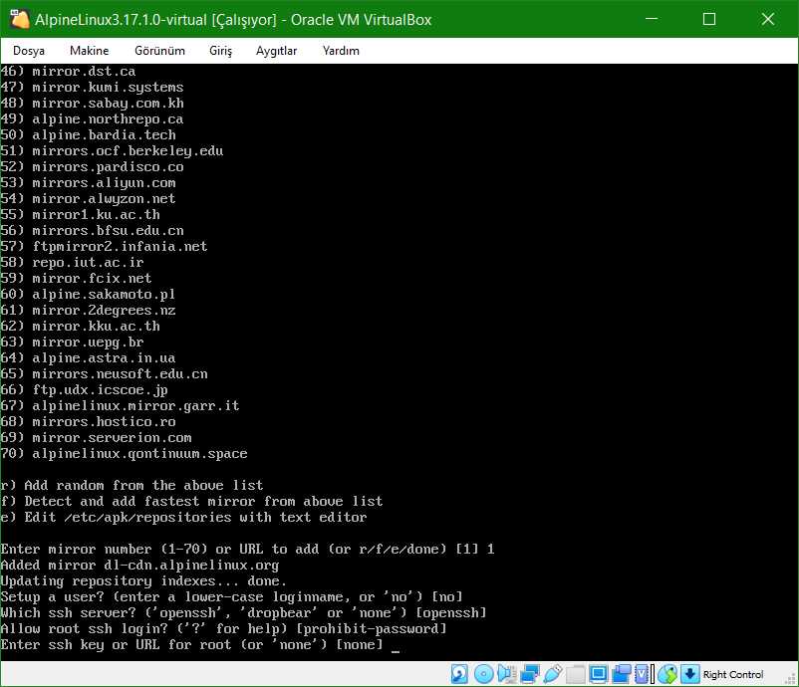Open the Makine menu

point(90,51)
